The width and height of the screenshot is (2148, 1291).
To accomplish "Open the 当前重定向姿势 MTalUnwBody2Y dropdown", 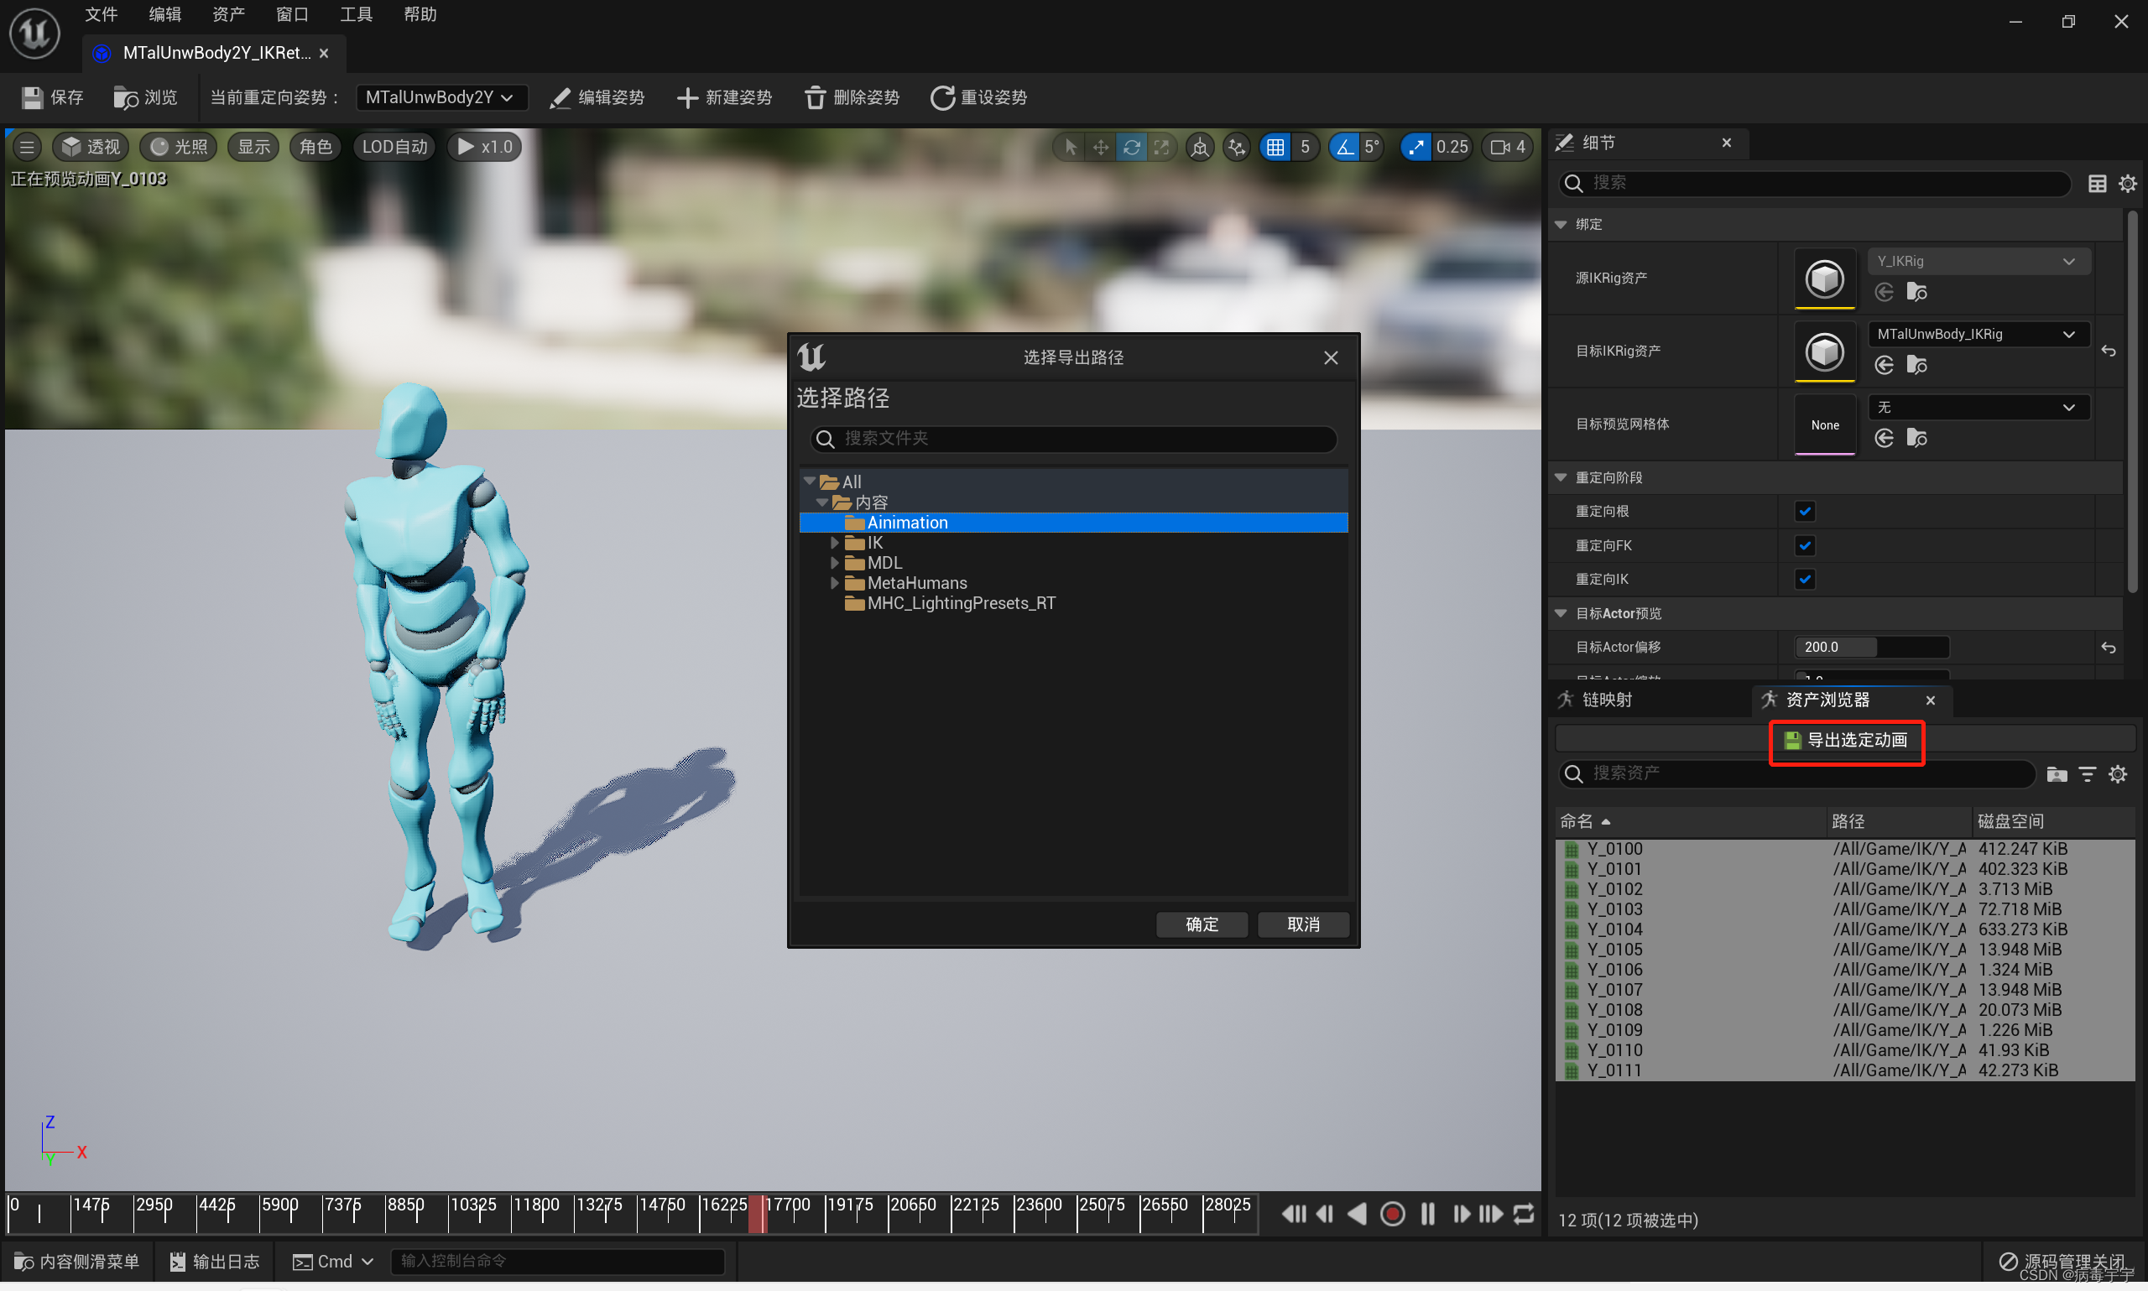I will point(441,97).
